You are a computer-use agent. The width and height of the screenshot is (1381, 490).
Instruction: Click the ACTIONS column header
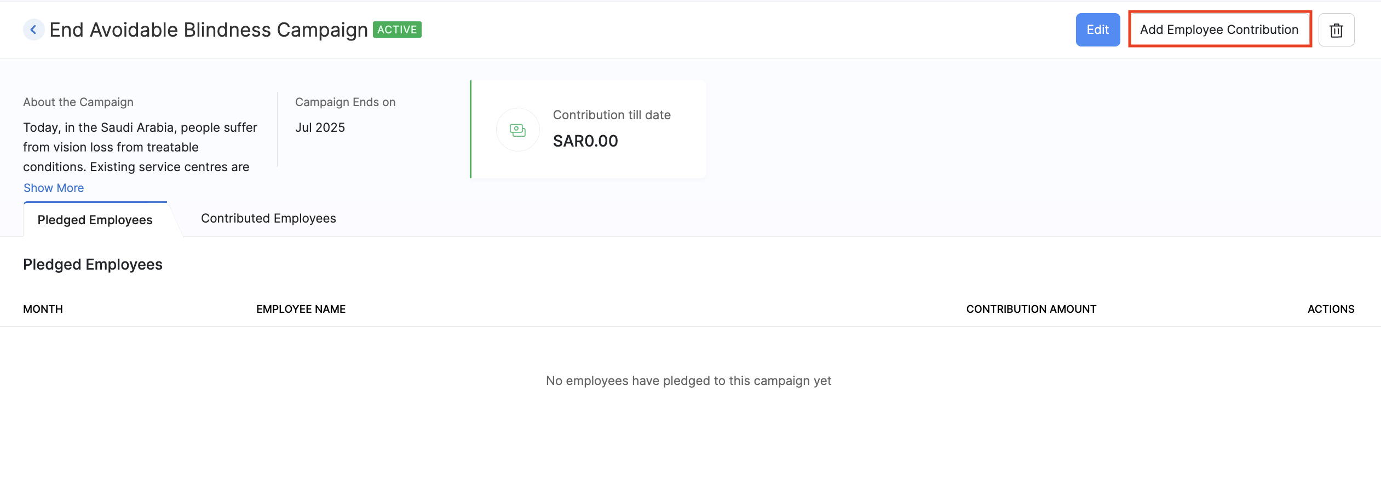pos(1331,309)
